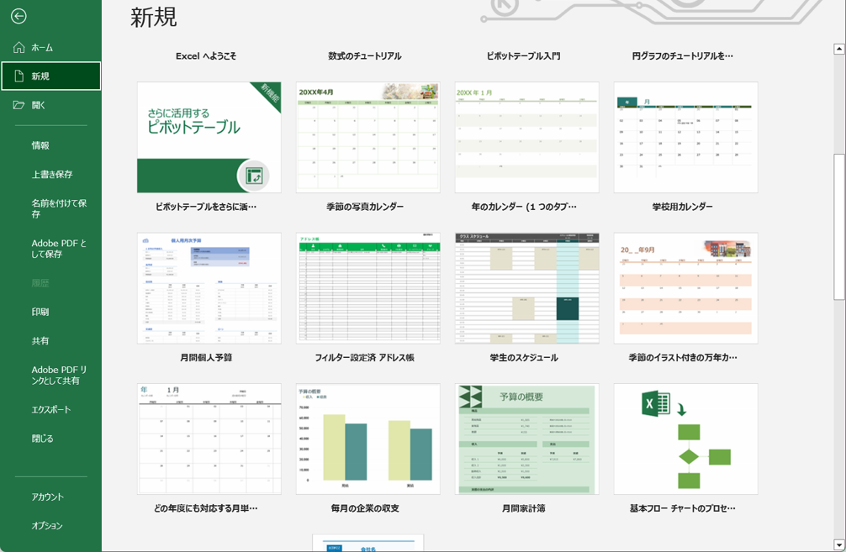This screenshot has height=552, width=846.
Task: Click 学校用カレンダー caption text
Action: [683, 207]
